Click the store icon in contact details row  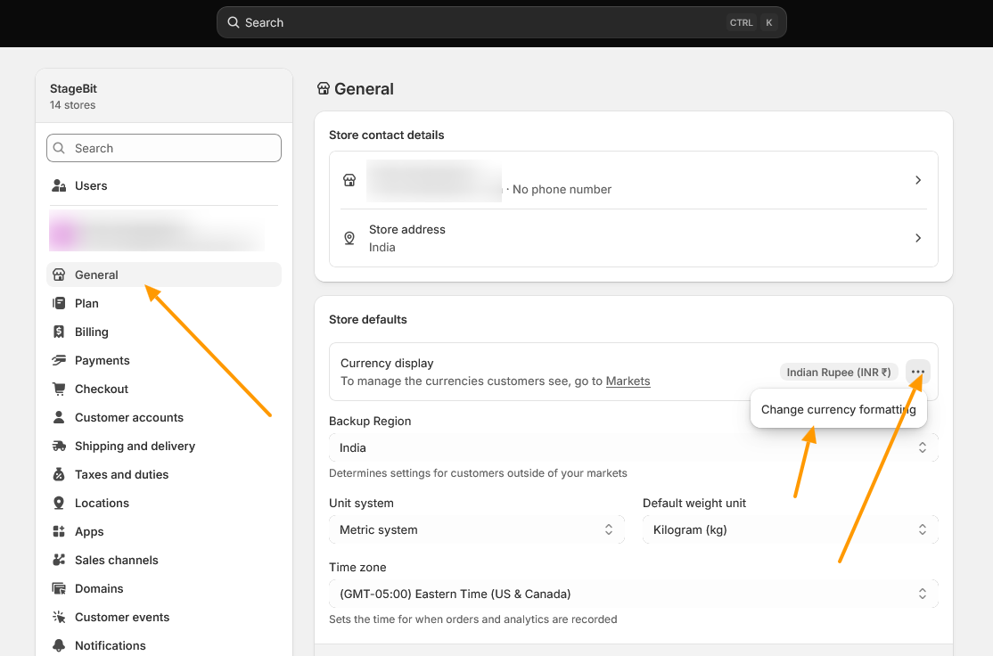(x=349, y=180)
